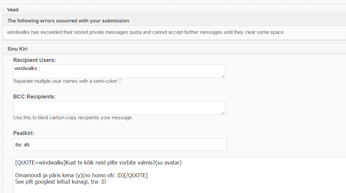Click the blind carbon-copy hint text
This screenshot has height=193, width=346.
[73, 118]
